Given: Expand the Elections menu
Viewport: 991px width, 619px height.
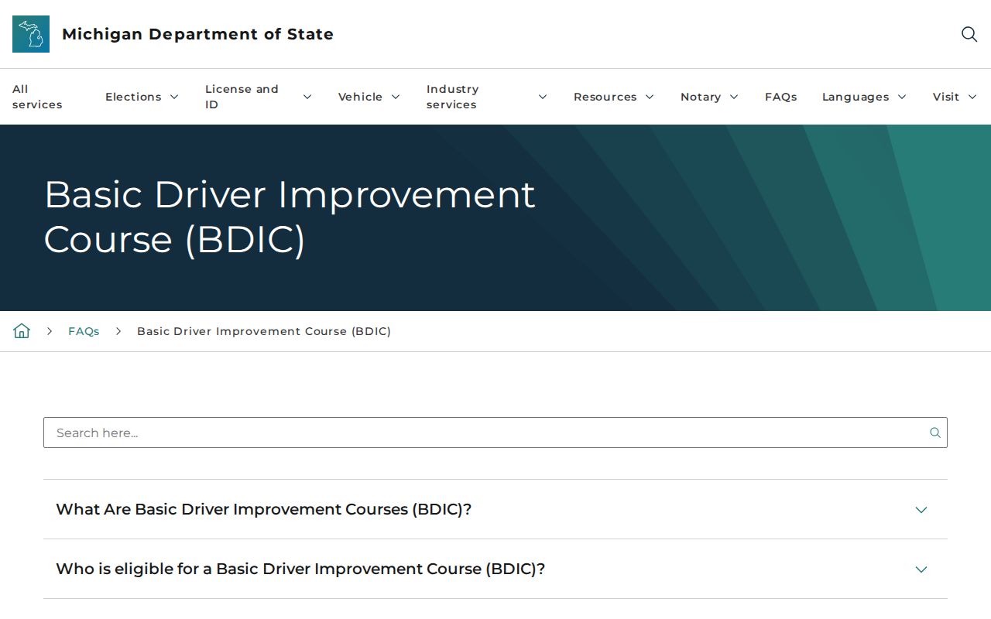Looking at the screenshot, I should point(142,97).
